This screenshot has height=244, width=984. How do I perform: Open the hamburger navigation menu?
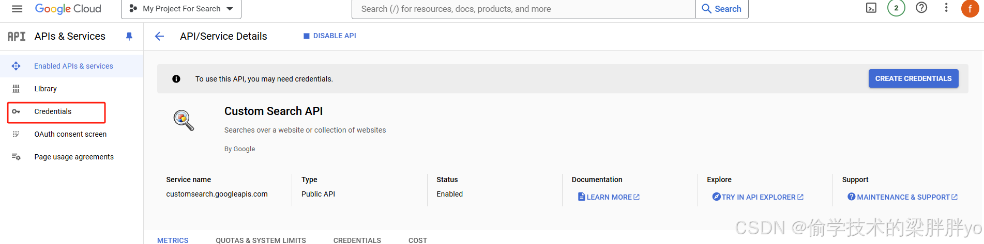point(17,9)
